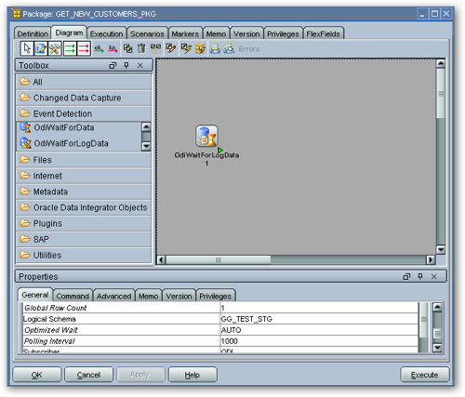Expand the All toolbox category
465x397 pixels.
coord(84,82)
